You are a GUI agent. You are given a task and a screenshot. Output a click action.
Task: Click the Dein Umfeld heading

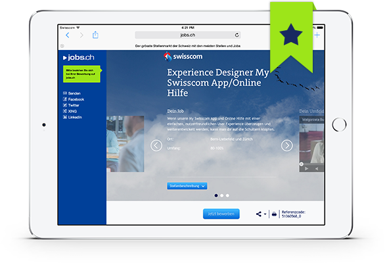pos(312,111)
